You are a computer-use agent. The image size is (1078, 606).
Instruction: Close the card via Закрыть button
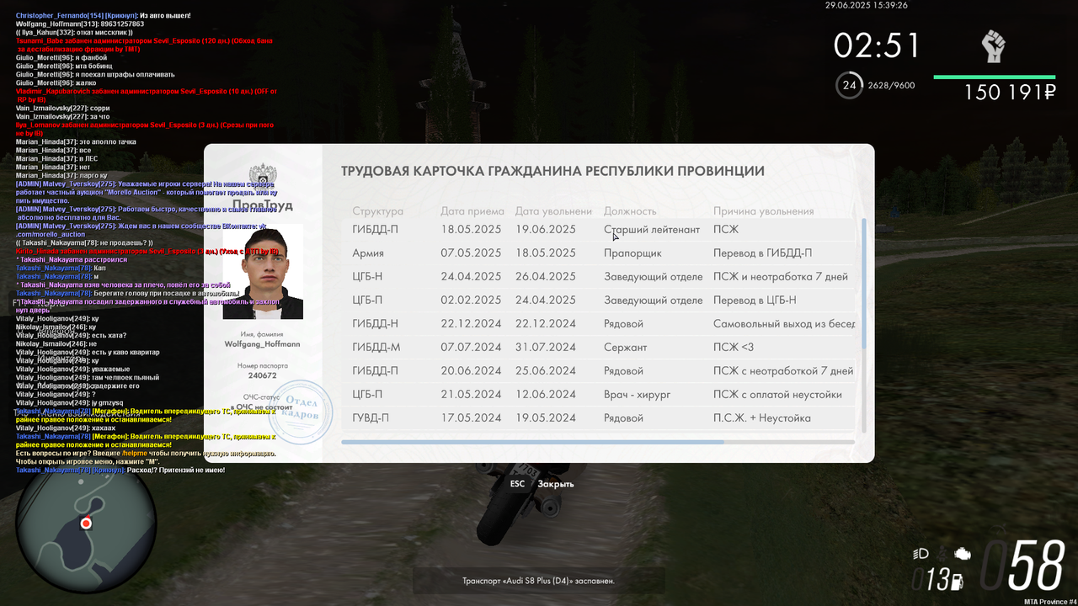click(556, 484)
